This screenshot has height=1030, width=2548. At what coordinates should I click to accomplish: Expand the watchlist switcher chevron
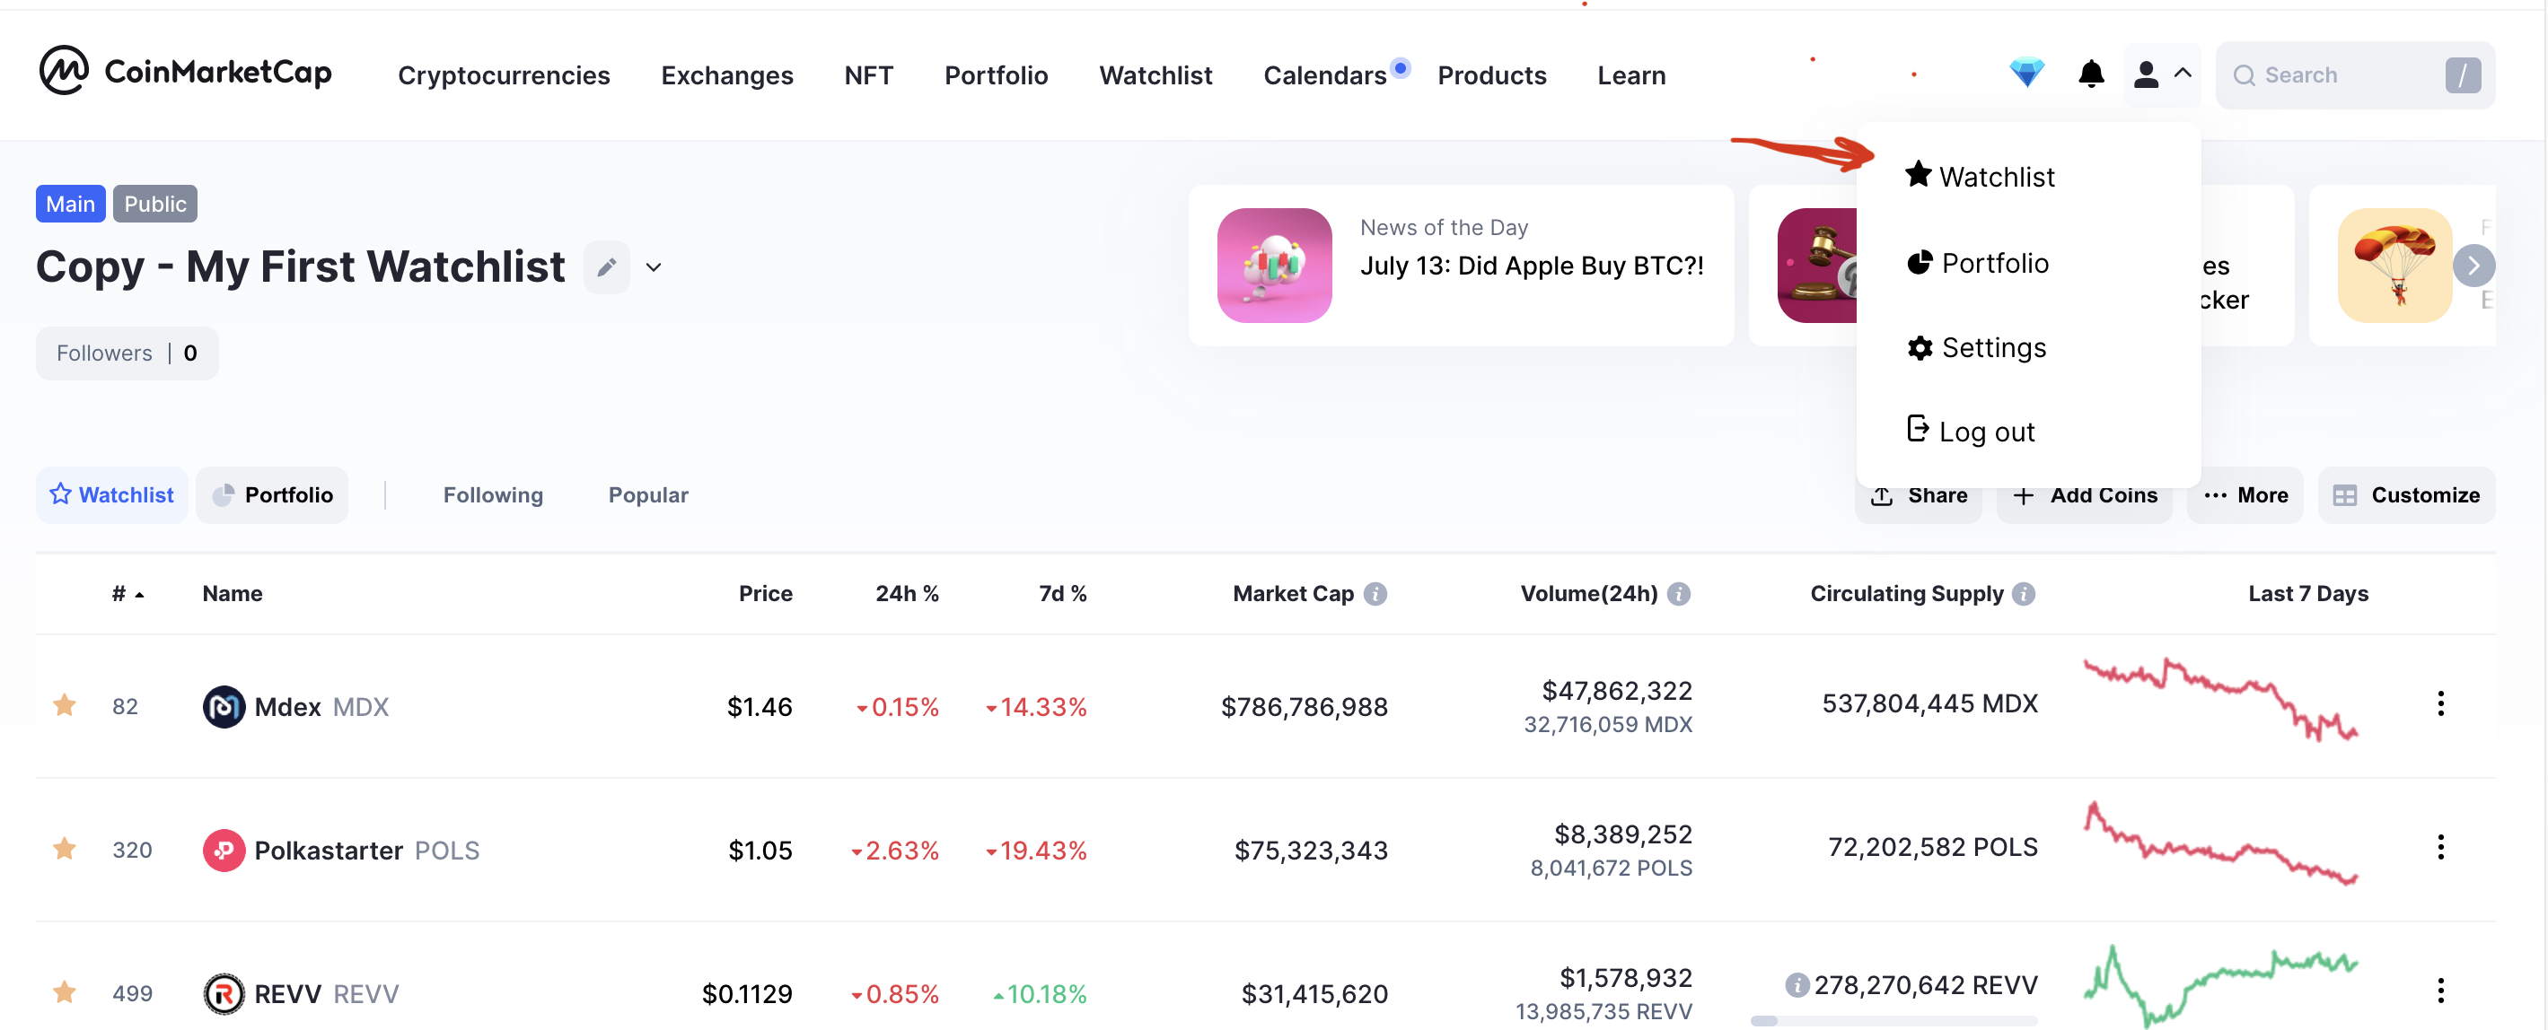click(654, 266)
